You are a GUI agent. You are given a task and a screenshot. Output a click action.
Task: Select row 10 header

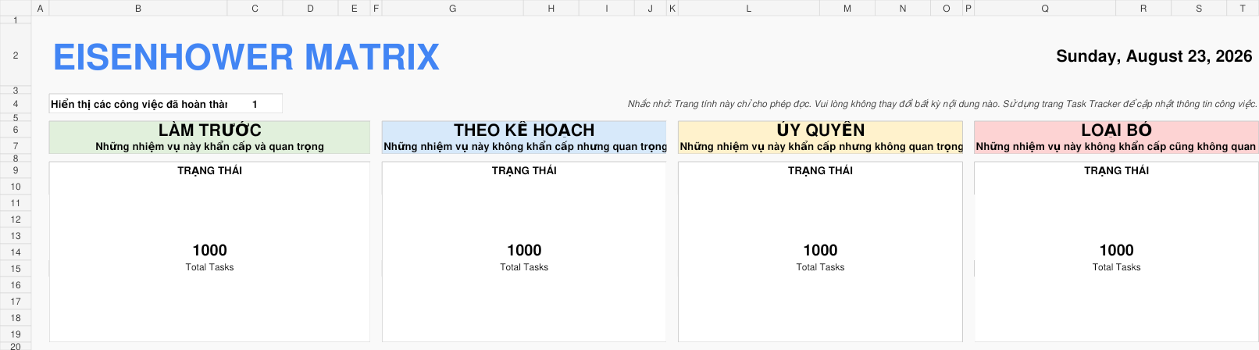[16, 187]
